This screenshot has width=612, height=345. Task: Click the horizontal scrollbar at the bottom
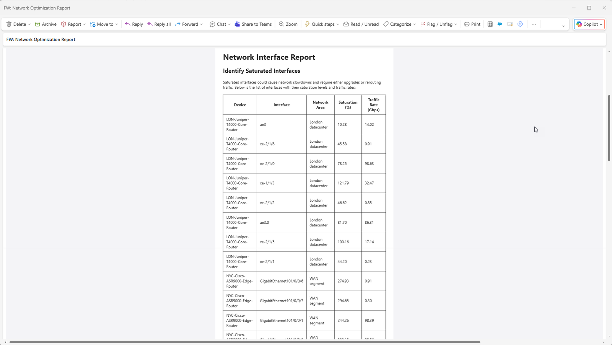tap(245, 342)
